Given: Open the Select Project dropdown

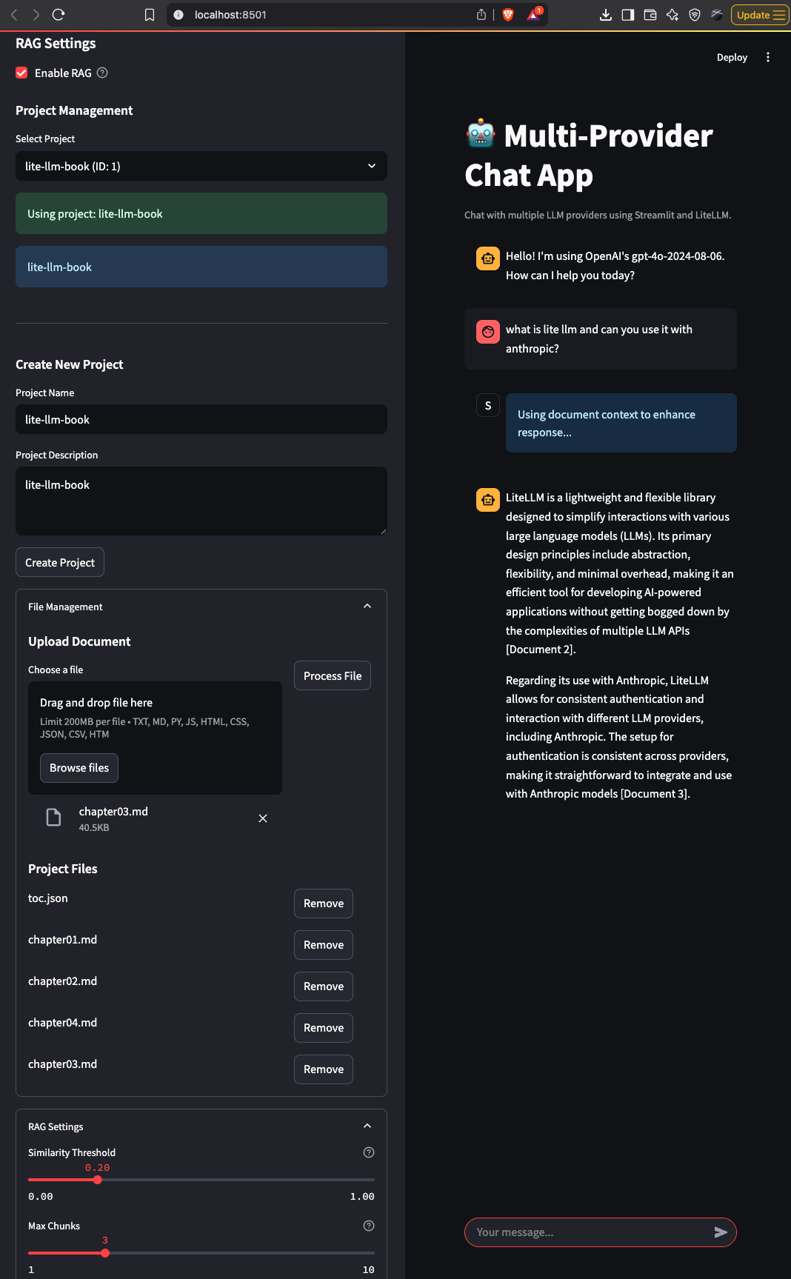Looking at the screenshot, I should 201,166.
